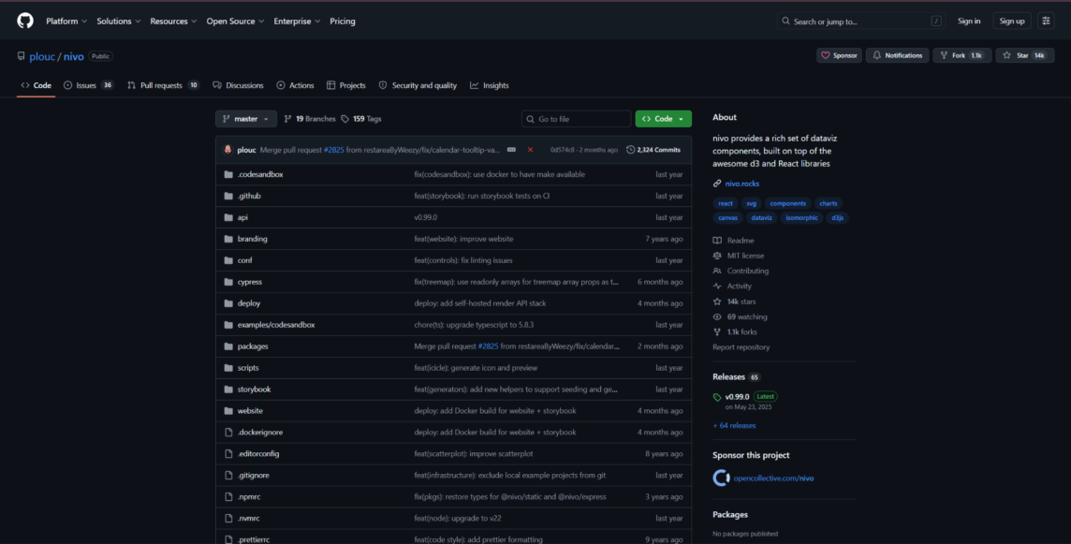This screenshot has width=1071, height=544.
Task: Expand the Platform menu
Action: coord(66,22)
